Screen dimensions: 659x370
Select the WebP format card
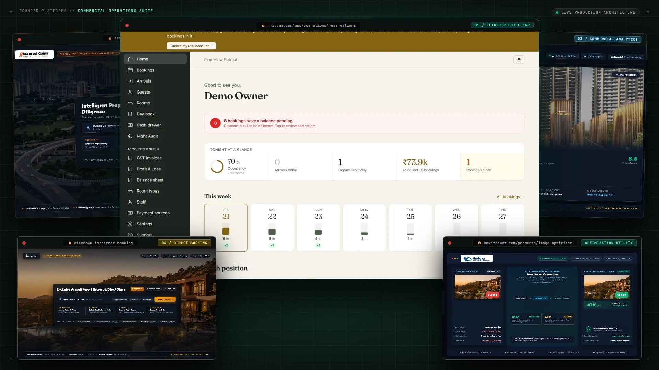coord(525,319)
